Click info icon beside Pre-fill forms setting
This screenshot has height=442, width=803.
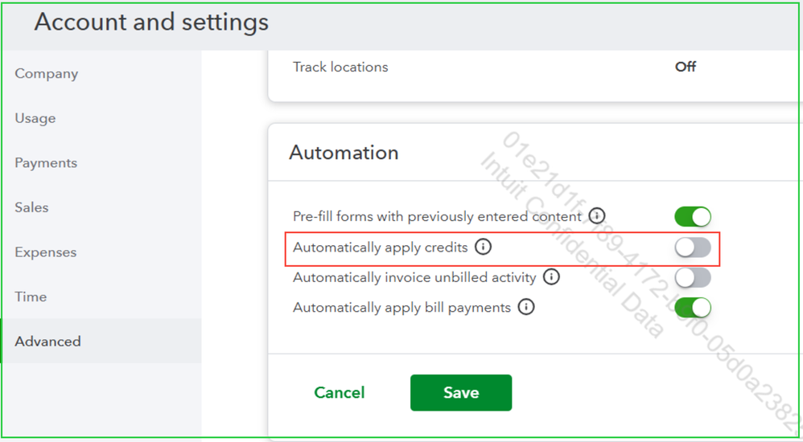(x=596, y=216)
